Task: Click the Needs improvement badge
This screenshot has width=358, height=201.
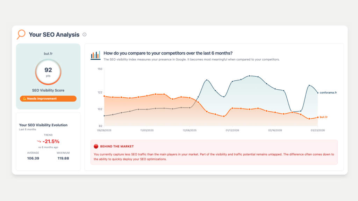Action: (48, 99)
